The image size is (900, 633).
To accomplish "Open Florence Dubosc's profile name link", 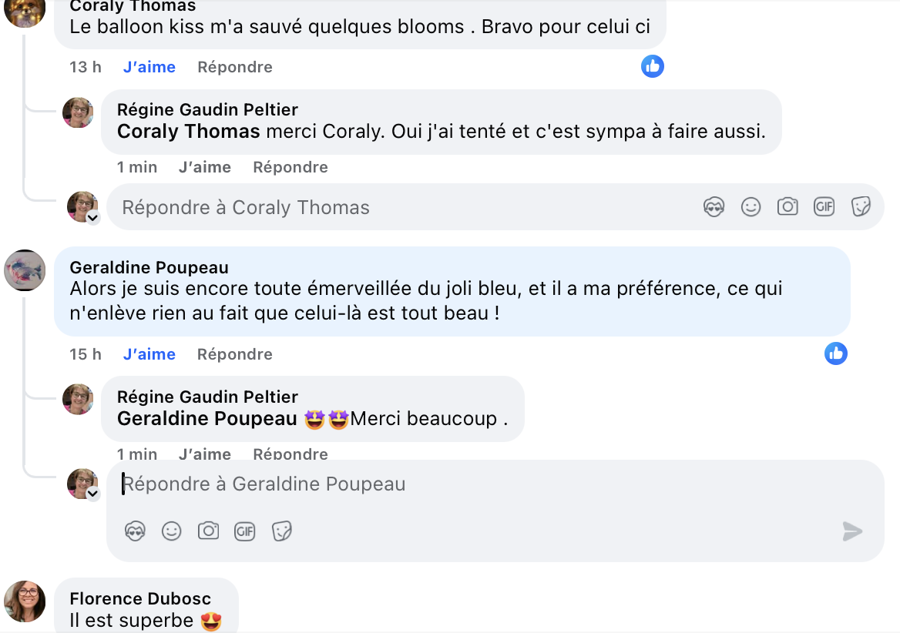I will pyautogui.click(x=140, y=598).
